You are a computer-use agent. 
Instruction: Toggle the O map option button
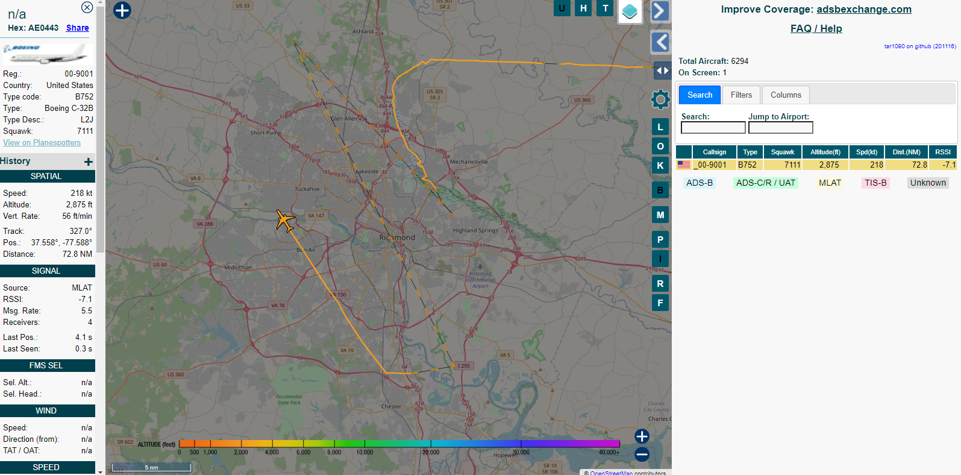660,146
